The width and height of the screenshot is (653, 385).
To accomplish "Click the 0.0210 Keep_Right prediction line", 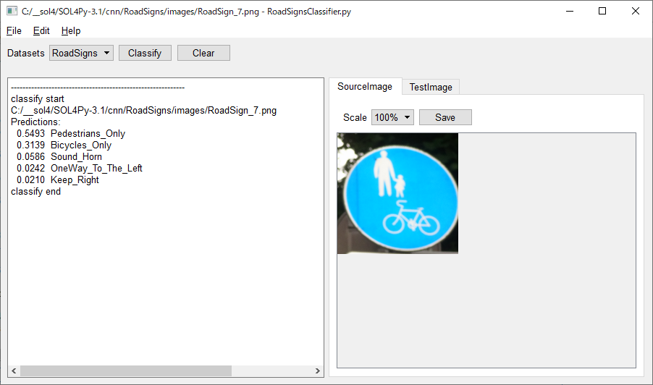I will coord(57,180).
